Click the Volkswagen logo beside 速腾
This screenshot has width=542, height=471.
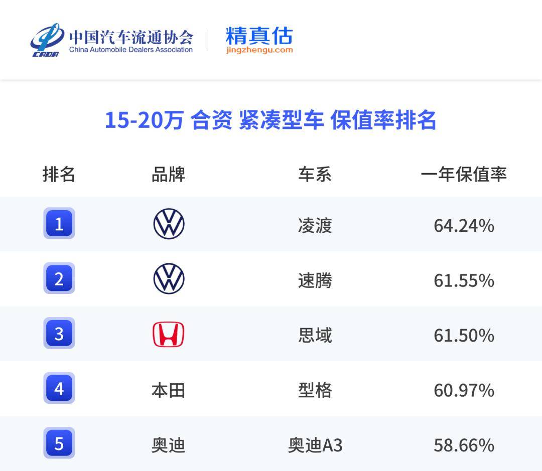169,279
